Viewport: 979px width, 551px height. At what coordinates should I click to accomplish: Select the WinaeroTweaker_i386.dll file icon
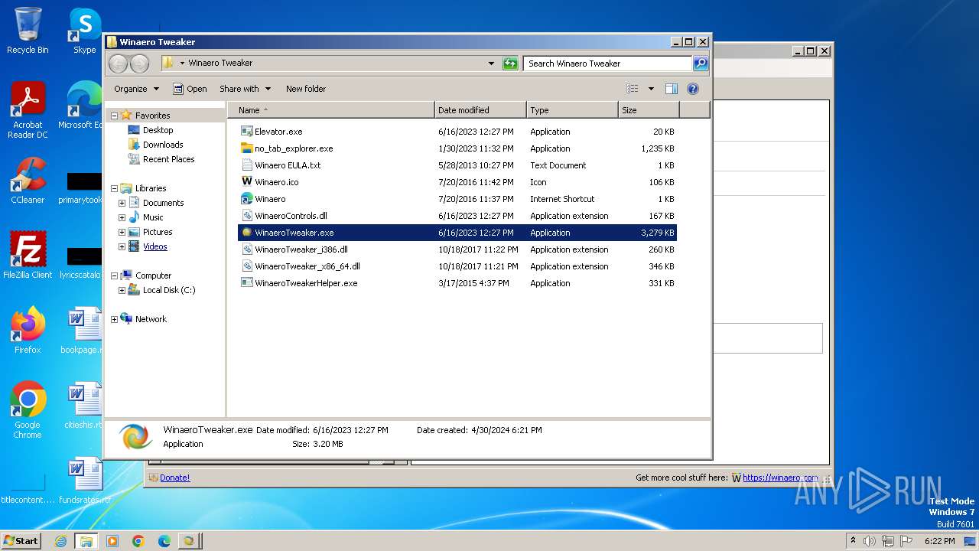coord(247,249)
